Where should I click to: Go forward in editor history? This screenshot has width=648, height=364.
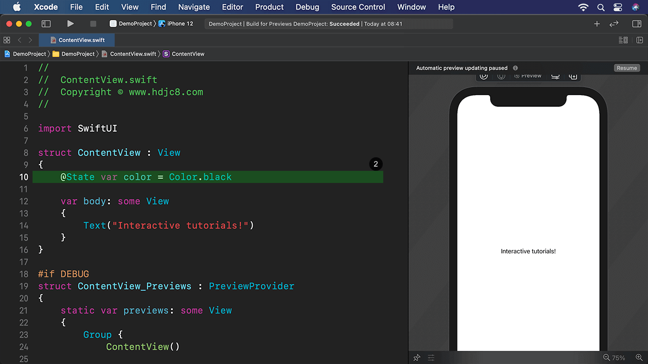[x=30, y=40]
